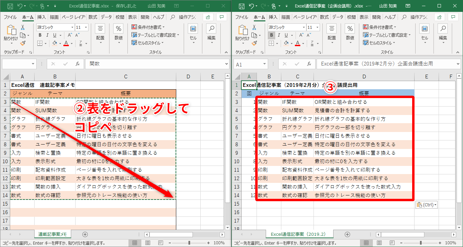Open 条件付き書式 dropdown in the 企画会議用 workbook
463x247 pixels.
click(x=380, y=27)
